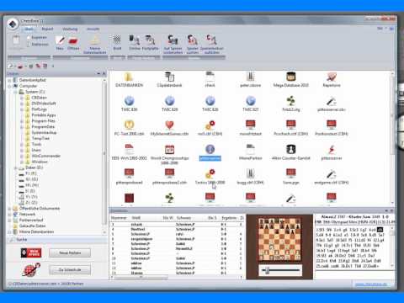The image size is (404, 303).
Task: Expand the Öffentliche Dokumente node
Action: (9, 209)
